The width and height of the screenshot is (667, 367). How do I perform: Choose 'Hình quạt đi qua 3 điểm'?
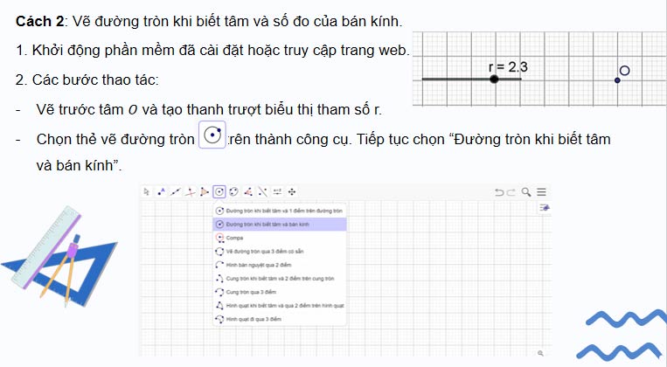[x=280, y=319]
